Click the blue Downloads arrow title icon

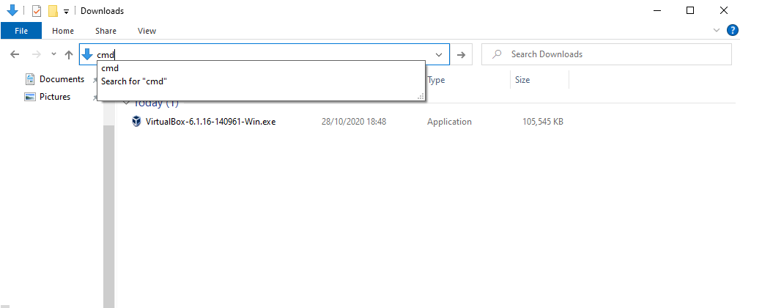12,10
